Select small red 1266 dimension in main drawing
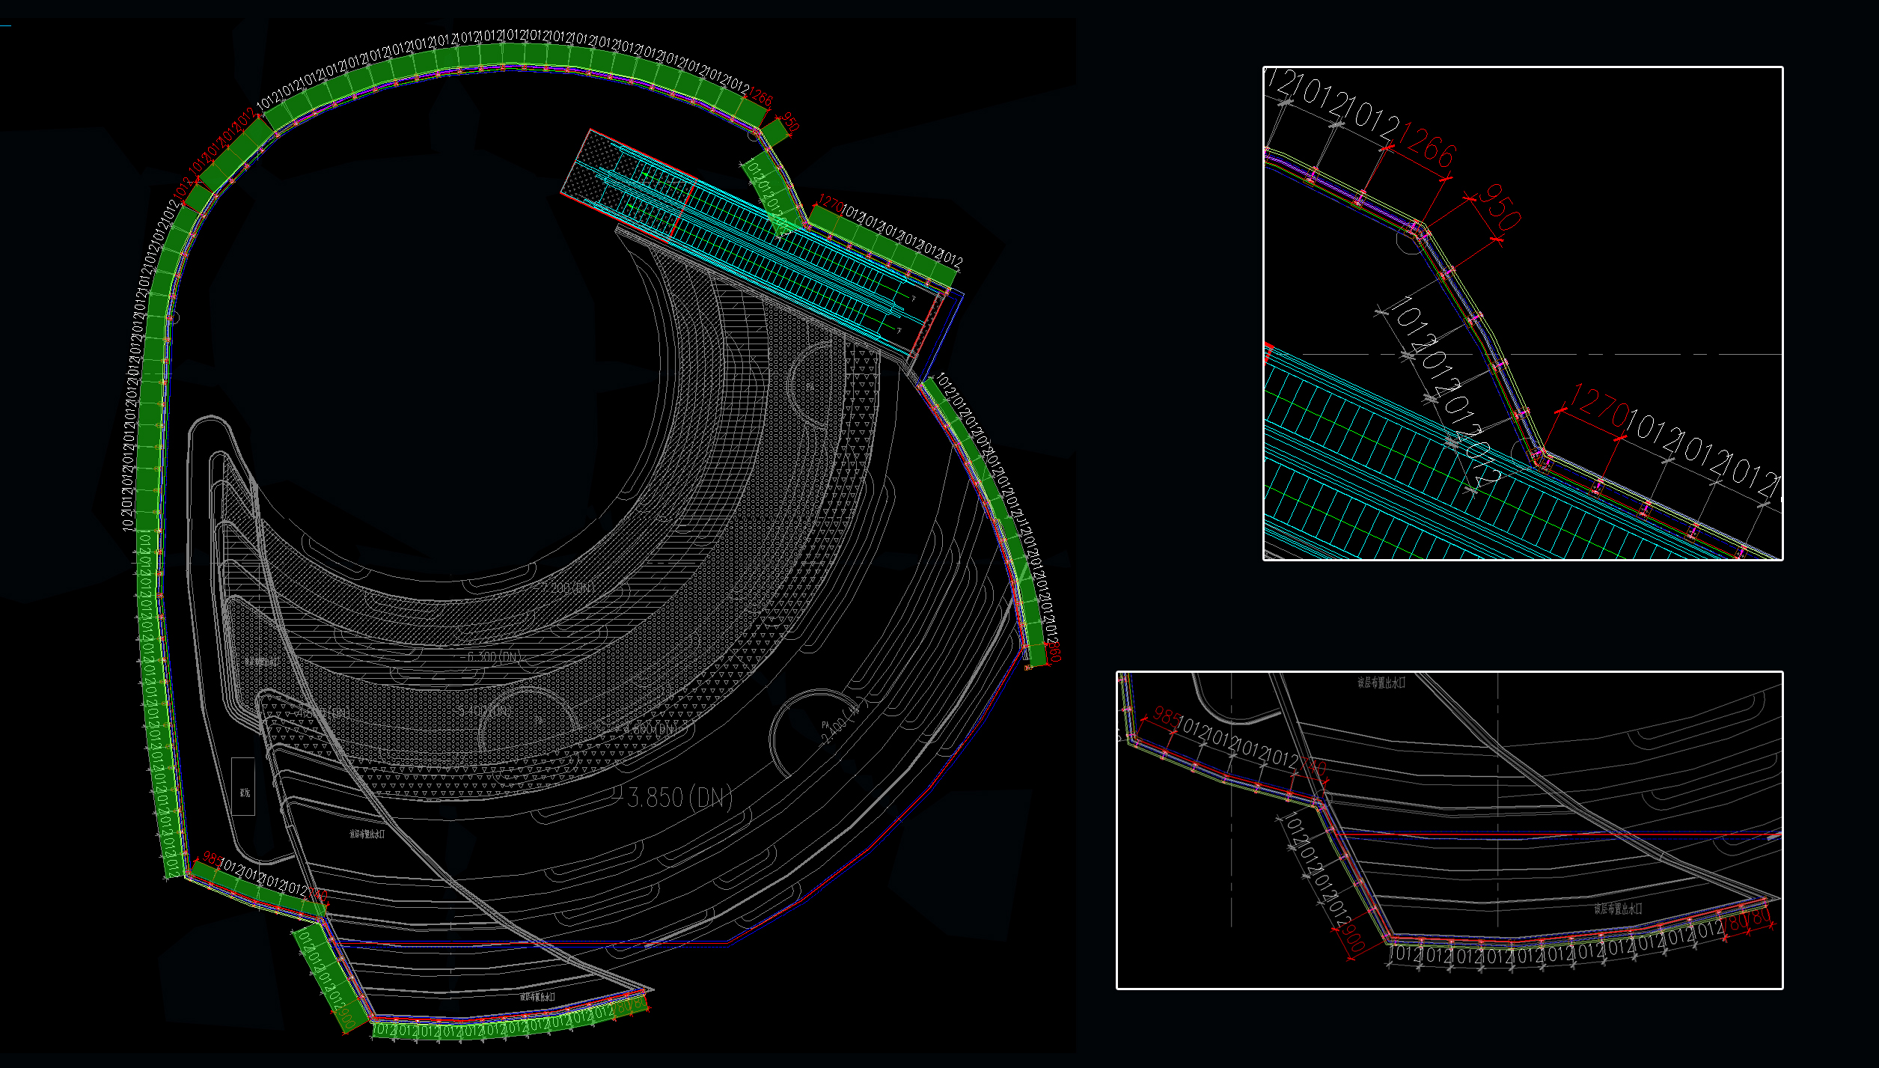Viewport: 1879px width, 1068px height. click(760, 97)
